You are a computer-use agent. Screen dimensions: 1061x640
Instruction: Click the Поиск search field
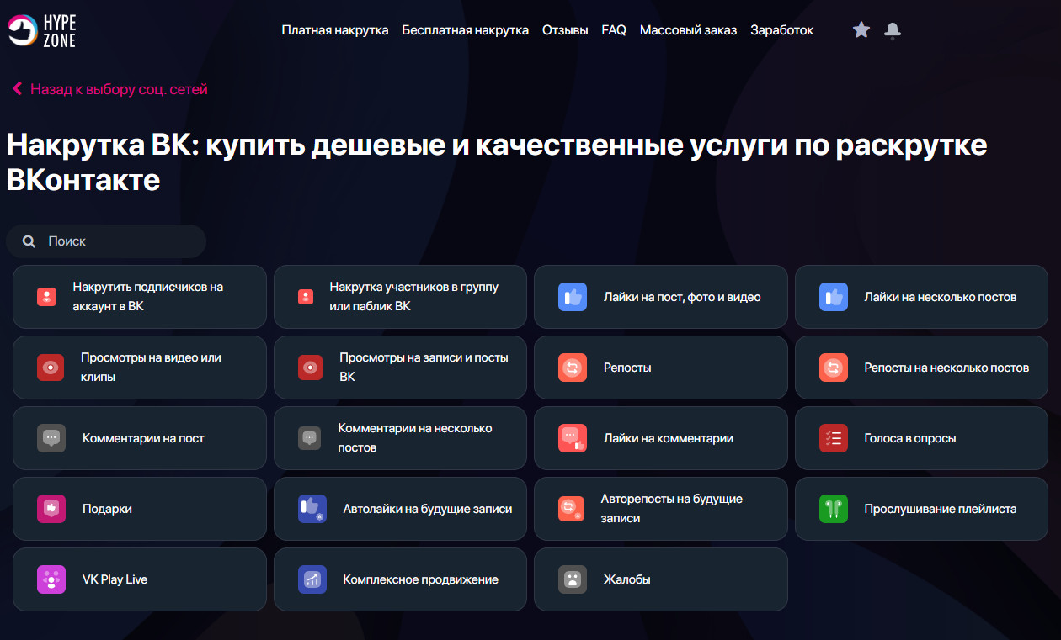pyautogui.click(x=106, y=241)
